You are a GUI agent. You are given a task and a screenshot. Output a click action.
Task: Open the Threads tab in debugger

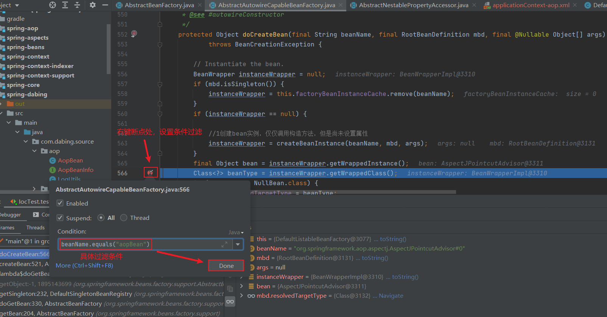pyautogui.click(x=36, y=227)
